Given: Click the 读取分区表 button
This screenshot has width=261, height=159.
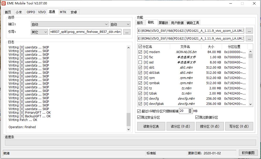Looking at the screenshot, I should point(151,126).
